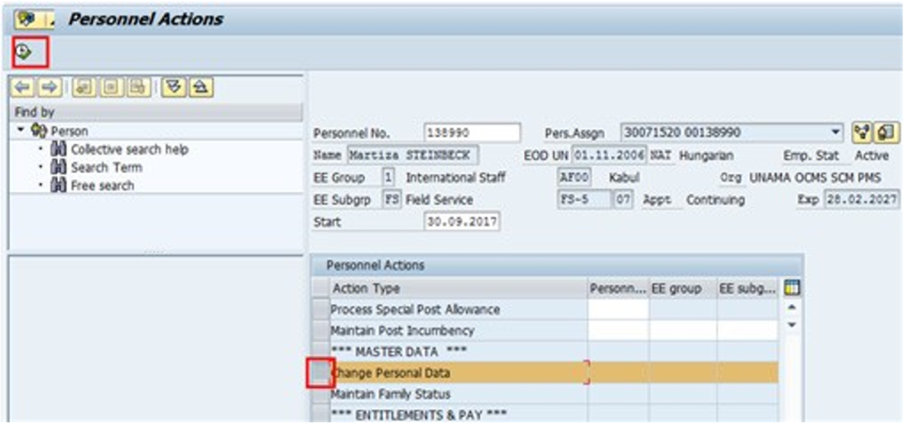Select the Search Term option
907x423 pixels.
(x=106, y=168)
